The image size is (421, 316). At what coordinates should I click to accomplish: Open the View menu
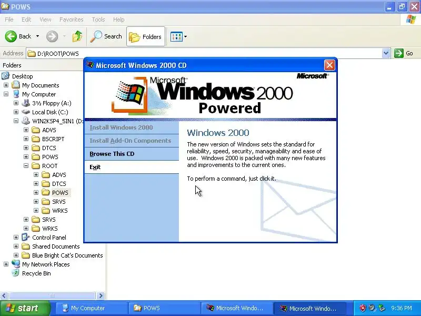click(x=45, y=19)
